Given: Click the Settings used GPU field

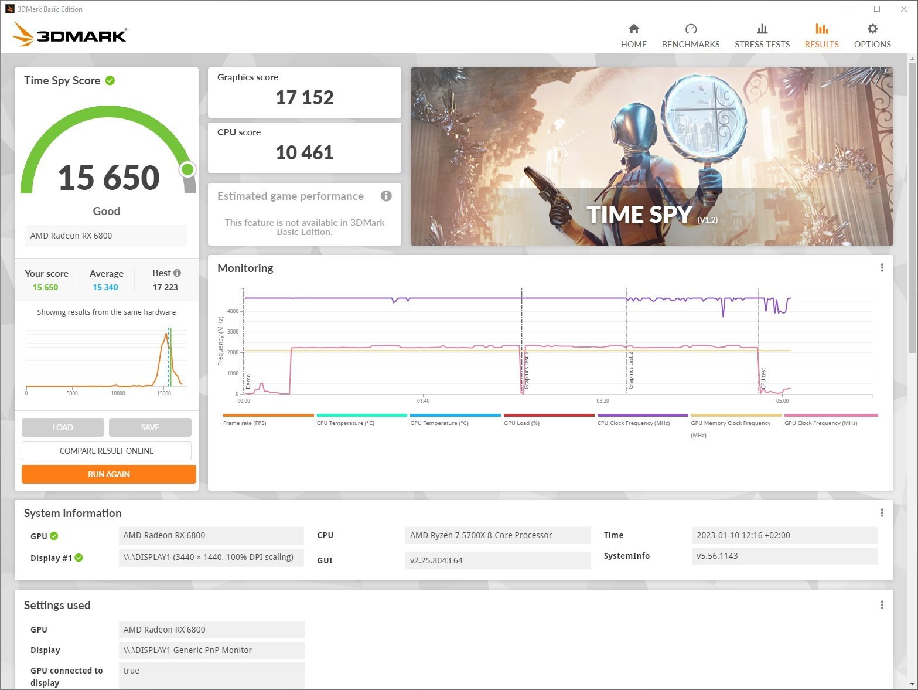Looking at the screenshot, I should (211, 630).
